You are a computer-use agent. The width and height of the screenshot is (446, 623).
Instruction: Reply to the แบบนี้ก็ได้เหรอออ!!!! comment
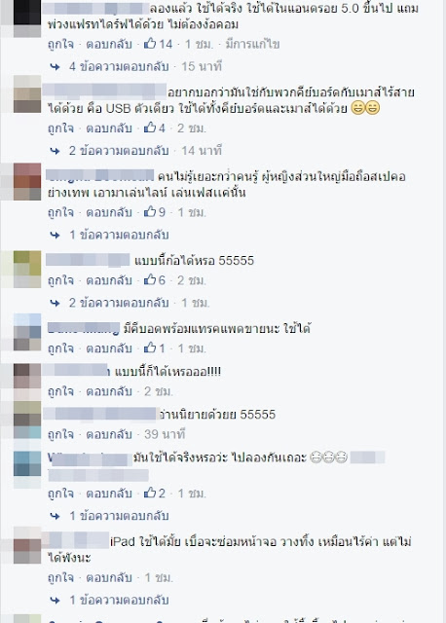pyautogui.click(x=109, y=391)
